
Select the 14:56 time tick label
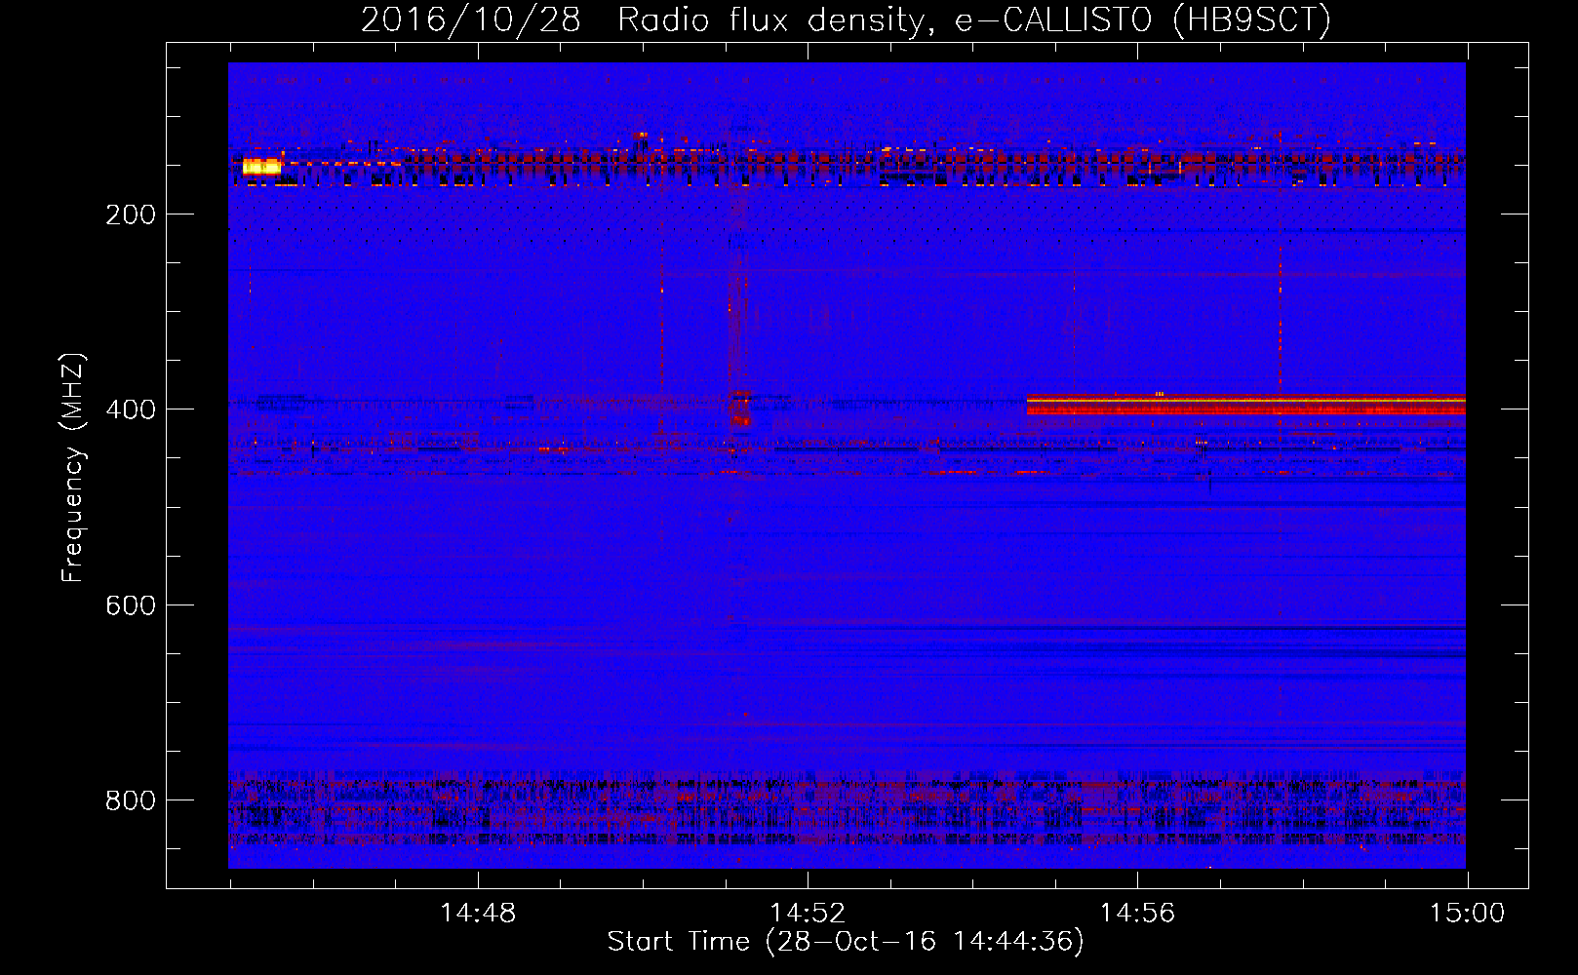click(x=1137, y=914)
